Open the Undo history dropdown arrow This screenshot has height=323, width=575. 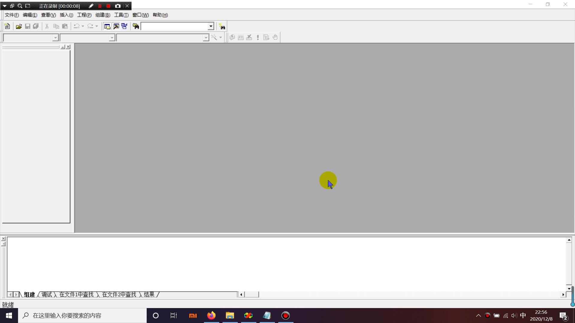click(83, 26)
